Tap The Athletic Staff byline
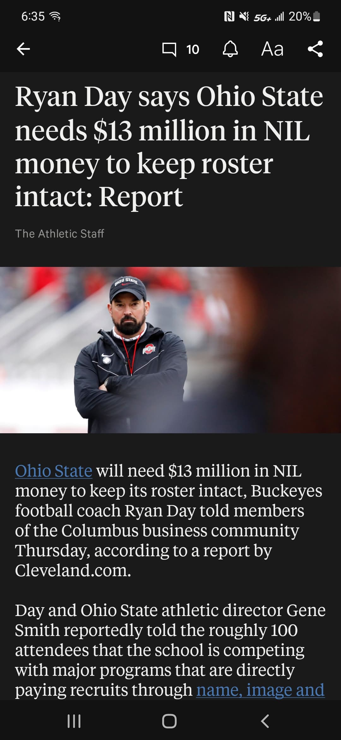Image resolution: width=341 pixels, height=740 pixels. pyautogui.click(x=60, y=234)
